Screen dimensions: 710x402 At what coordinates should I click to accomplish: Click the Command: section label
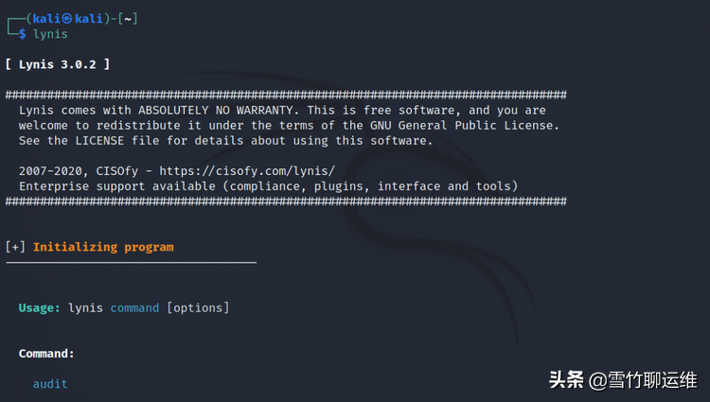[x=46, y=353]
